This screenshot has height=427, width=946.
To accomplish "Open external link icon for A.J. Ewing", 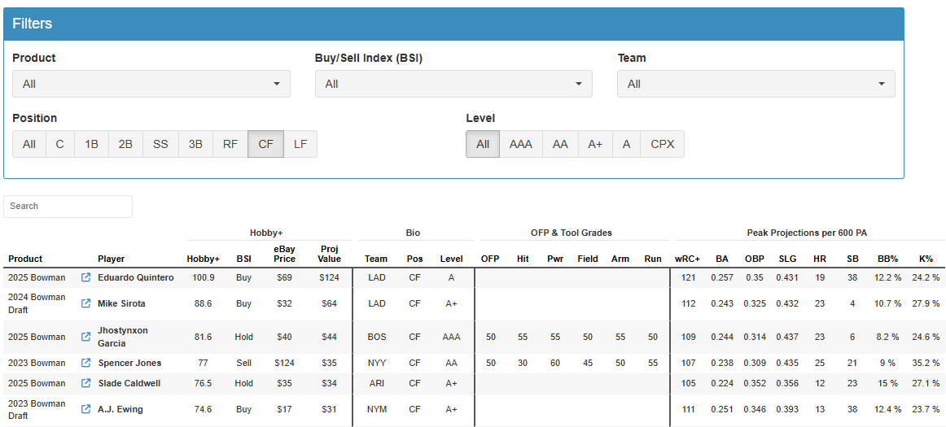I will click(85, 409).
